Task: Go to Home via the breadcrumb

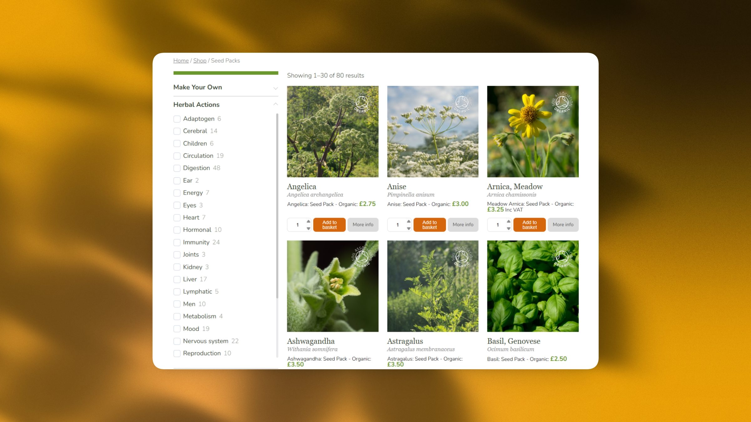Action: [181, 61]
